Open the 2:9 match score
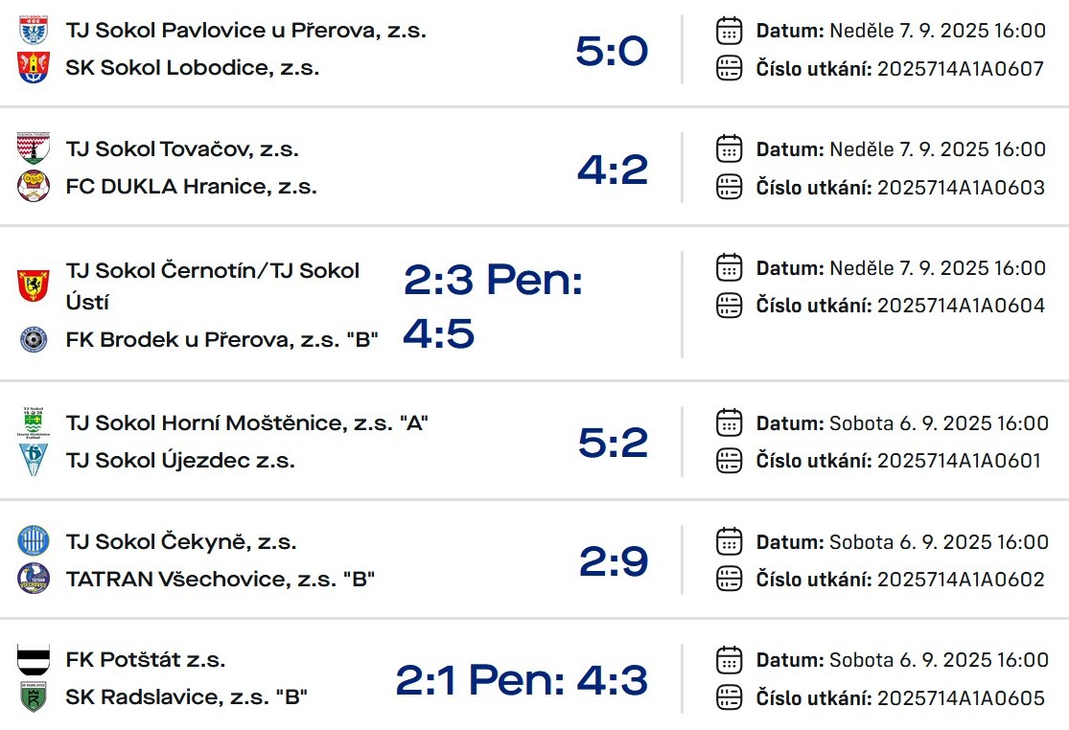1069x730 pixels. (x=614, y=561)
